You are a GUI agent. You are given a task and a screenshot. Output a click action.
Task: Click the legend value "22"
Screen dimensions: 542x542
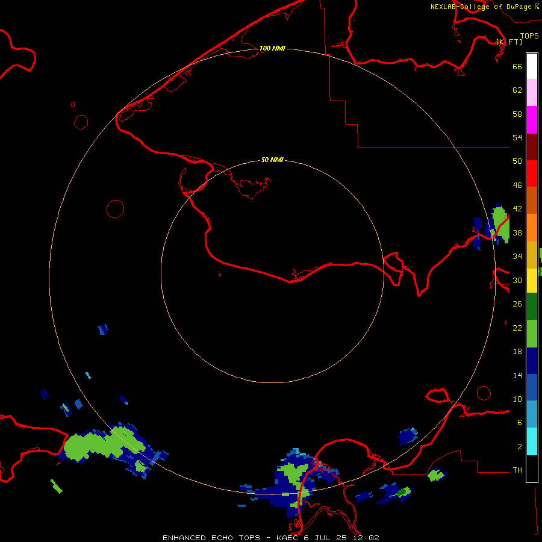pyautogui.click(x=517, y=328)
